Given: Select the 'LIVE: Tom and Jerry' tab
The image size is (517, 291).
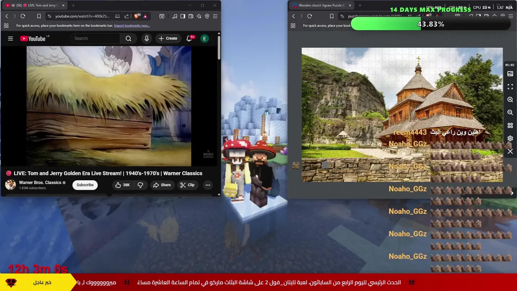Looking at the screenshot, I should click(x=36, y=5).
